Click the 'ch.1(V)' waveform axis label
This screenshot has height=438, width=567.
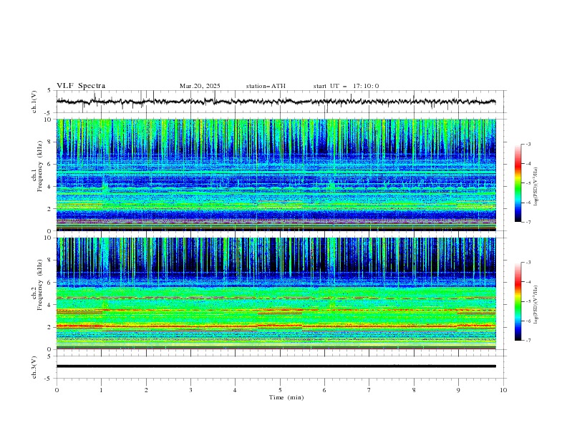pos(34,102)
